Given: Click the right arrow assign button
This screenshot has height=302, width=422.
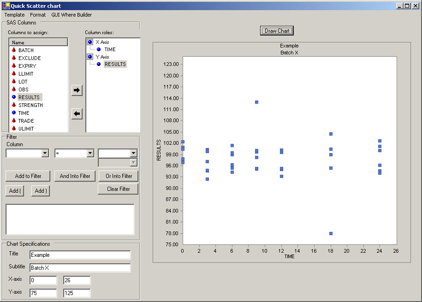Looking at the screenshot, I should [x=77, y=90].
